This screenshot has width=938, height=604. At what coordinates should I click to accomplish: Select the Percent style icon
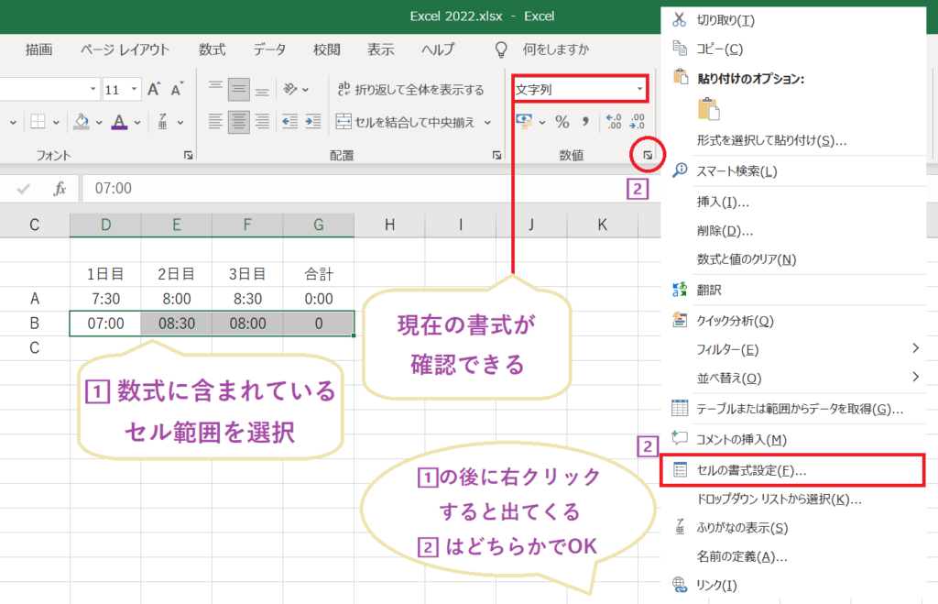(x=562, y=123)
